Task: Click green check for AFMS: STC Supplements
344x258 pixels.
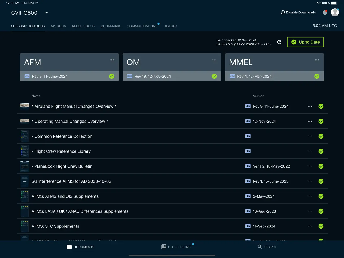Action: 321,226
